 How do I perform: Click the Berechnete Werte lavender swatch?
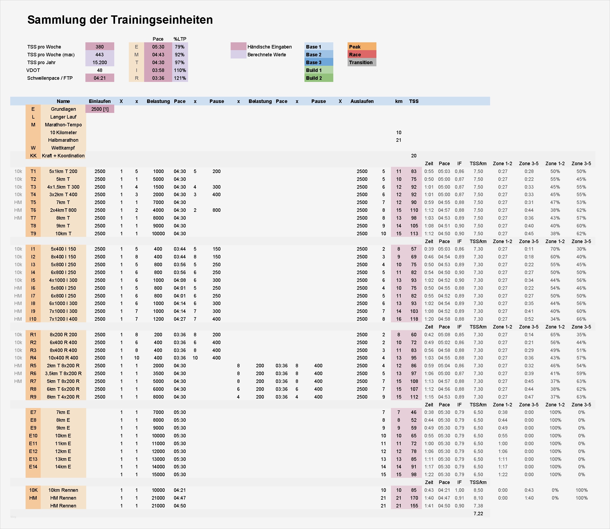[238, 55]
